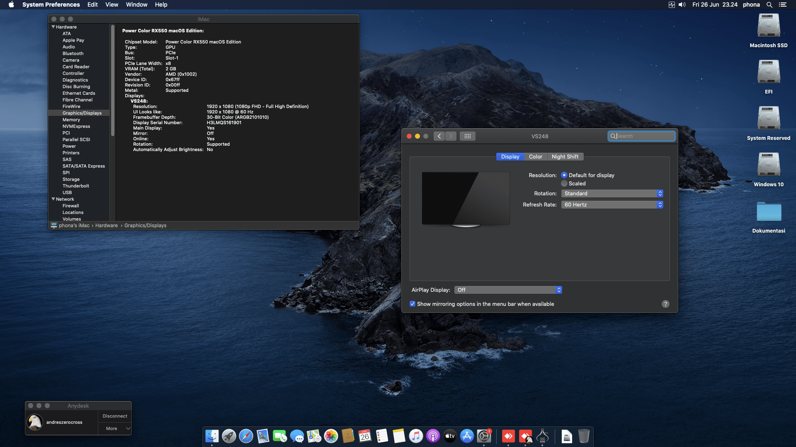Click the forward arrow in VS248 window
This screenshot has width=796, height=447.
click(x=451, y=136)
